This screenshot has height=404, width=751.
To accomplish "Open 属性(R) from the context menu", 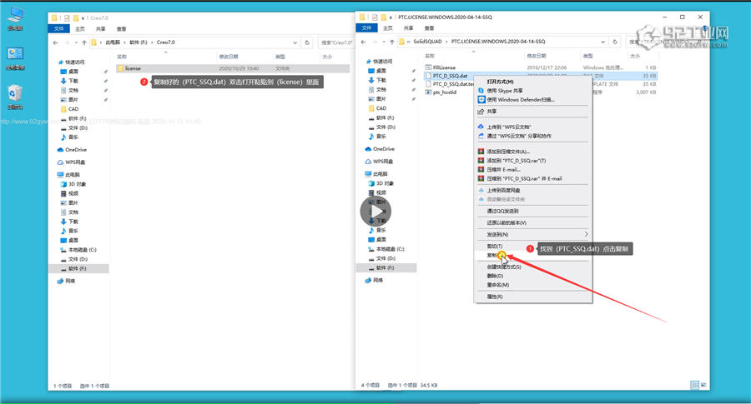I will 495,297.
